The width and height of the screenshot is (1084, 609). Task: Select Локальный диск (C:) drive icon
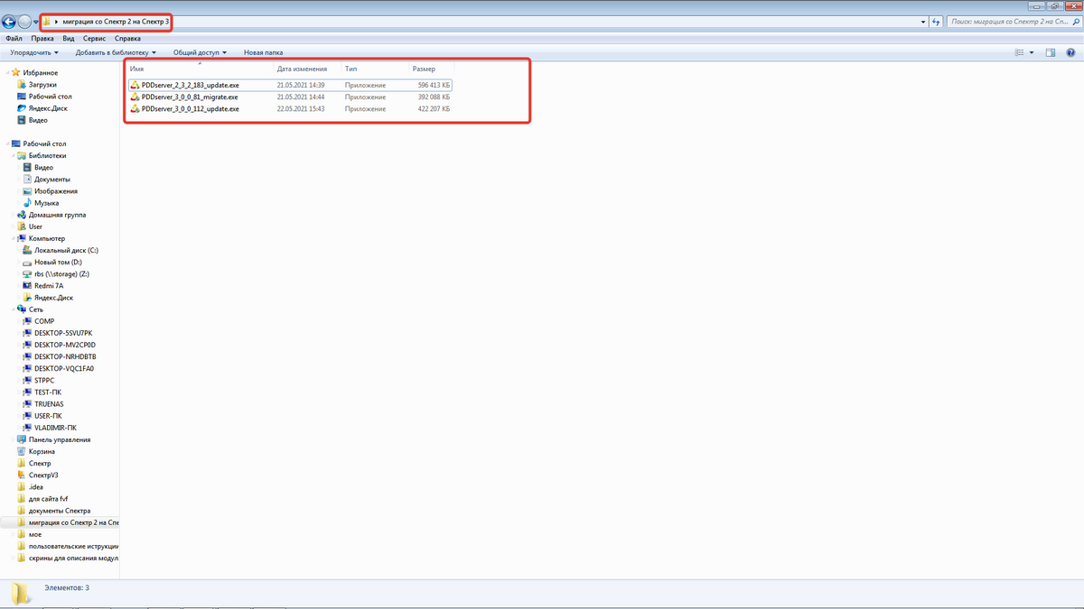(x=27, y=250)
